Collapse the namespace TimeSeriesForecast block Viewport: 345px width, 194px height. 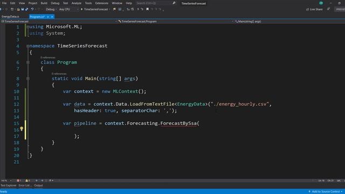click(27, 46)
